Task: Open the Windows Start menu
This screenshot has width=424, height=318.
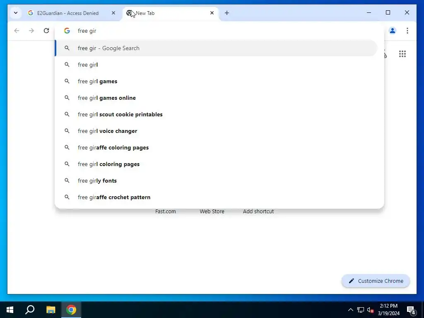Action: pyautogui.click(x=10, y=310)
